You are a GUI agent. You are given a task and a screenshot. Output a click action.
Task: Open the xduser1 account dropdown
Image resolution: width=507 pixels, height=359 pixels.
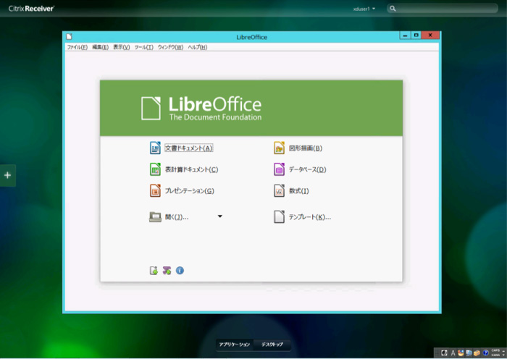tap(363, 9)
